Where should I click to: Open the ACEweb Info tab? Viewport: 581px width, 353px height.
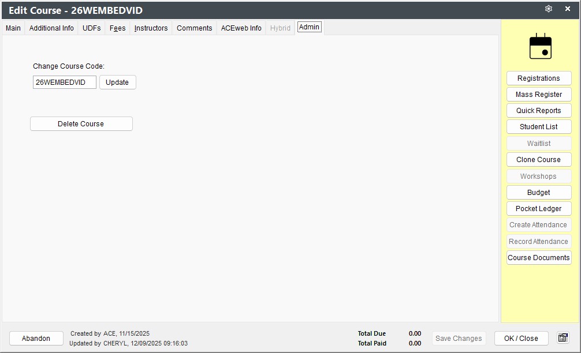tap(241, 28)
